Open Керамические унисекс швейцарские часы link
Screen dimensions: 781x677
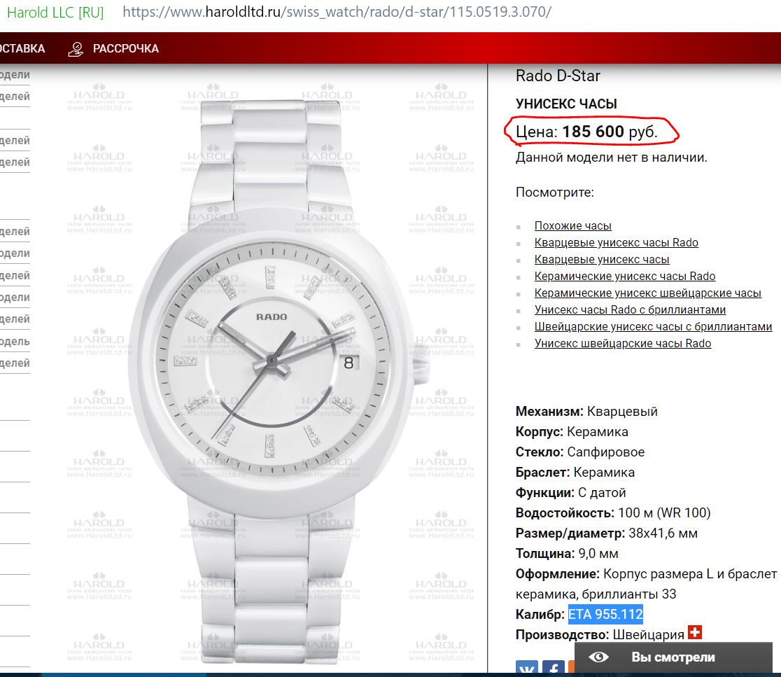[647, 293]
